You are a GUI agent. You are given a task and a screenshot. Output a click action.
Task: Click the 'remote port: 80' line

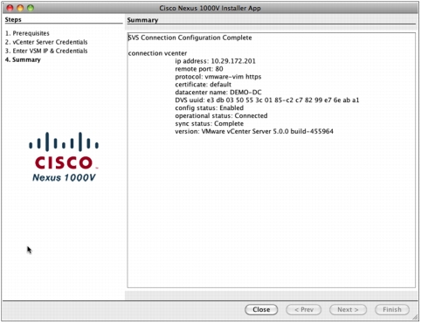coord(199,69)
